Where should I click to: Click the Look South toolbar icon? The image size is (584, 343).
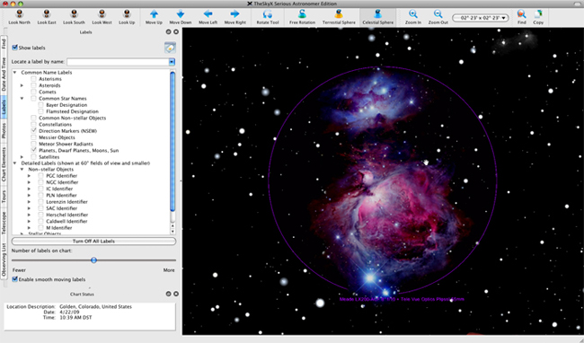[x=74, y=14]
